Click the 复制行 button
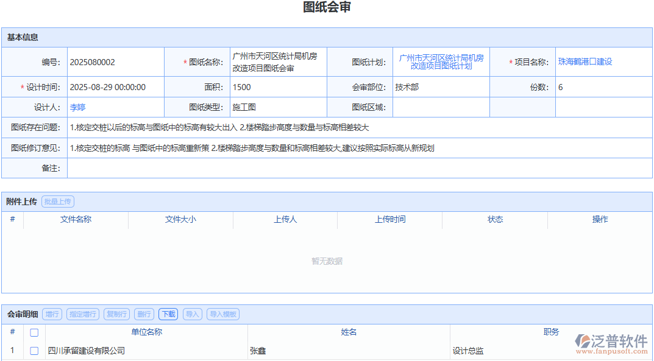Image resolution: width=654 pixels, height=361 pixels. [116, 314]
